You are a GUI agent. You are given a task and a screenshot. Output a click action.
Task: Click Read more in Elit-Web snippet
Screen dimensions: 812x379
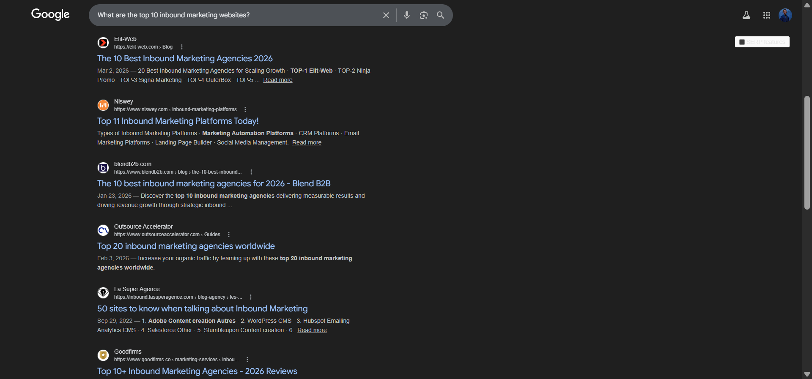click(278, 80)
